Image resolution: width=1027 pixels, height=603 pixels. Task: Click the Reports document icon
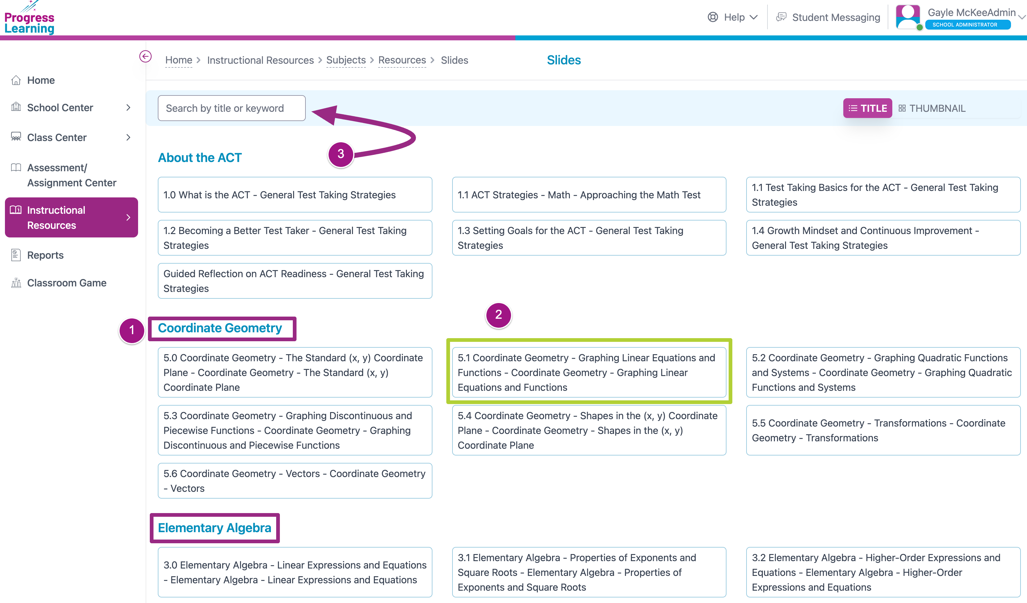(16, 255)
